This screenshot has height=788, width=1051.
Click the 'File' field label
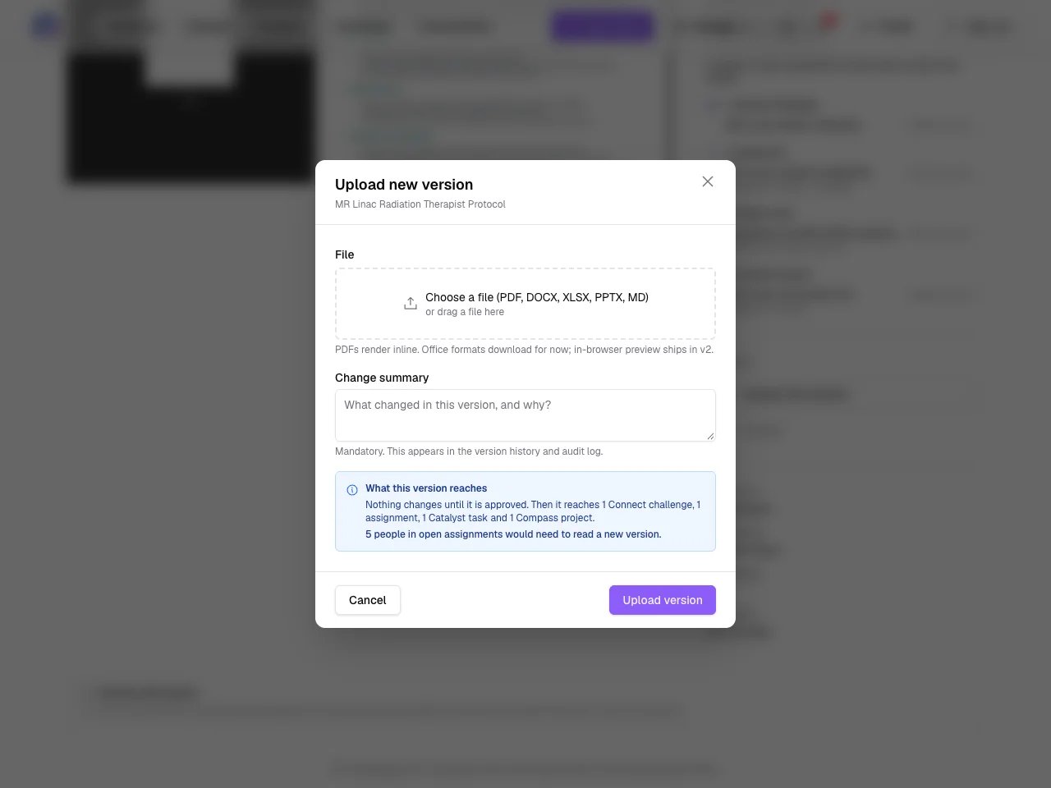(345, 254)
